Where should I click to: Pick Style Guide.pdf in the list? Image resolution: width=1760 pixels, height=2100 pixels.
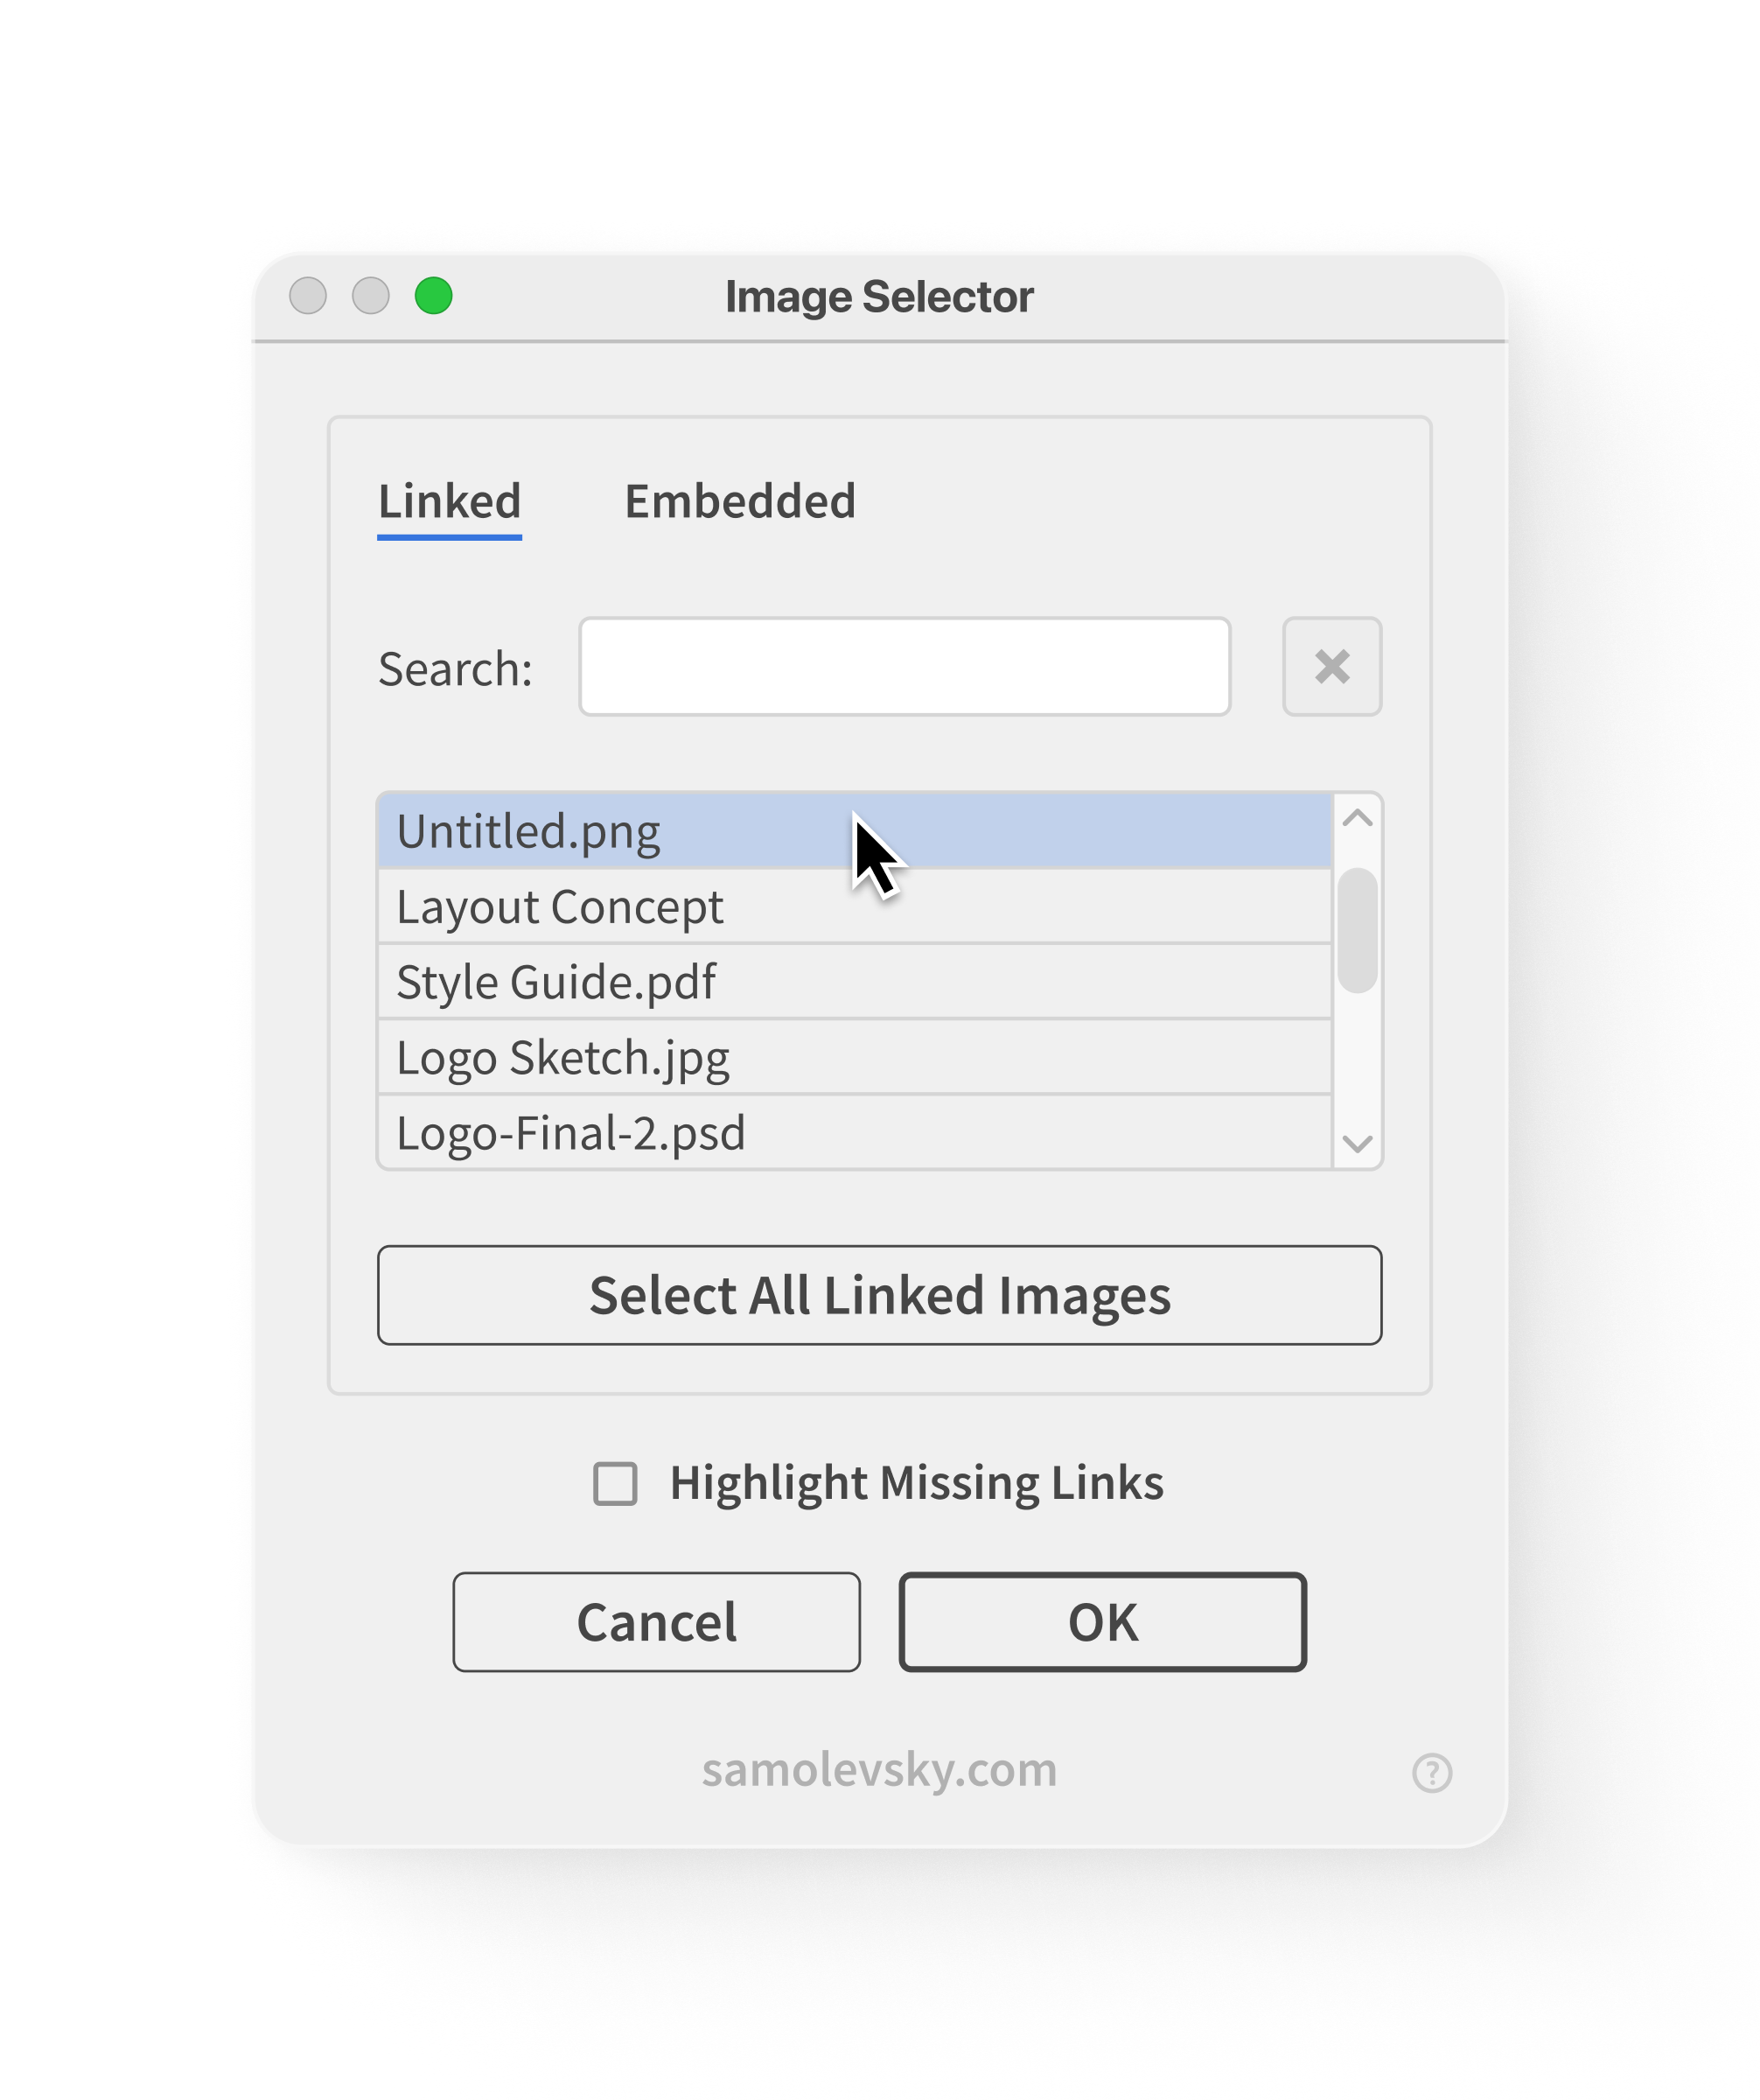[x=855, y=981]
